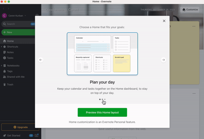The image size is (204, 139).
Task: Expand the Shortcuts tree arrow
Action: (2, 47)
